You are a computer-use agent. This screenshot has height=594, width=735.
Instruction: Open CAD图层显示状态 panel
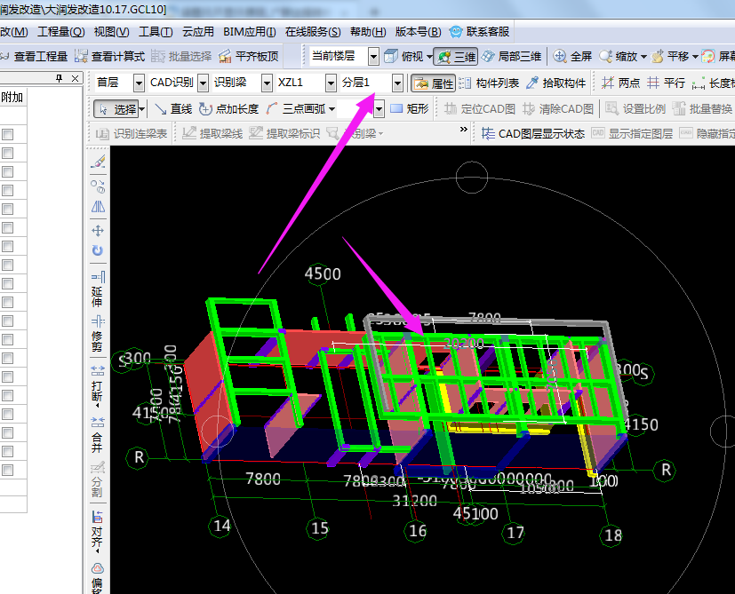(533, 134)
